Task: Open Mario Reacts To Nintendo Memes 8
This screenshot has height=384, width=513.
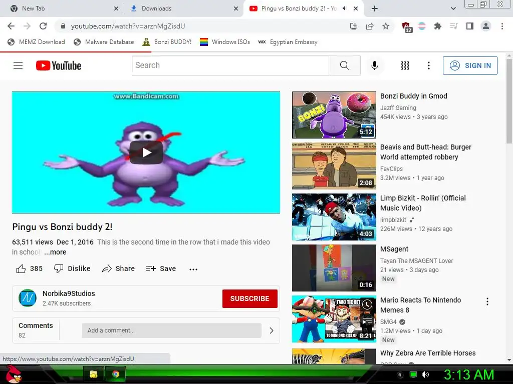Action: tap(420, 305)
